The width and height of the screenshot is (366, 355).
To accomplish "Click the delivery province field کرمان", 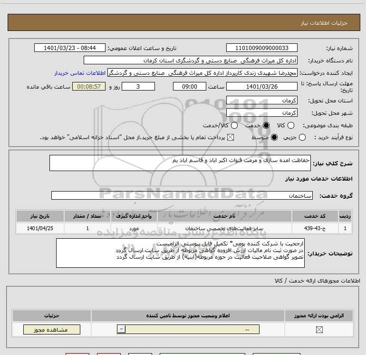I will click(261, 100).
